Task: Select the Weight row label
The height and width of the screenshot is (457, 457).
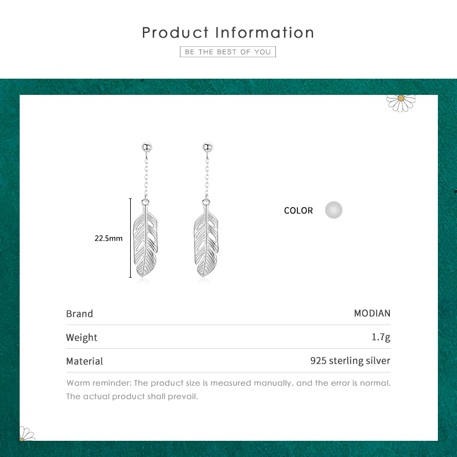Action: (82, 337)
